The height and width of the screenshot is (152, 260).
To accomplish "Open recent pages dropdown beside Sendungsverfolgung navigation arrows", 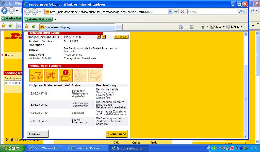I will point(40,12).
